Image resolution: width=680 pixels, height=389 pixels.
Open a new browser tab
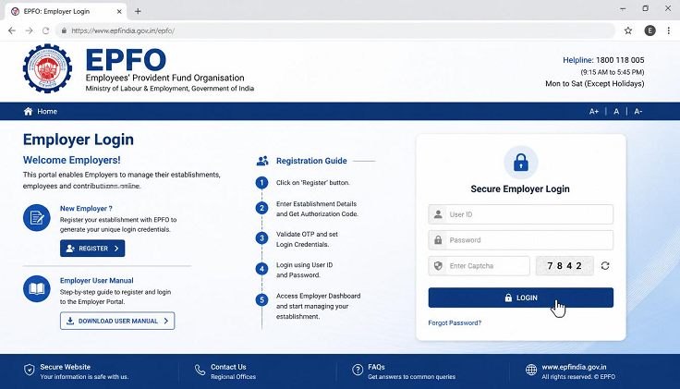(138, 11)
